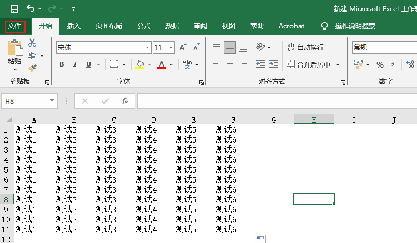The image size is (417, 243).
Task: Click the Name Box showing H8
Action: coord(29,101)
